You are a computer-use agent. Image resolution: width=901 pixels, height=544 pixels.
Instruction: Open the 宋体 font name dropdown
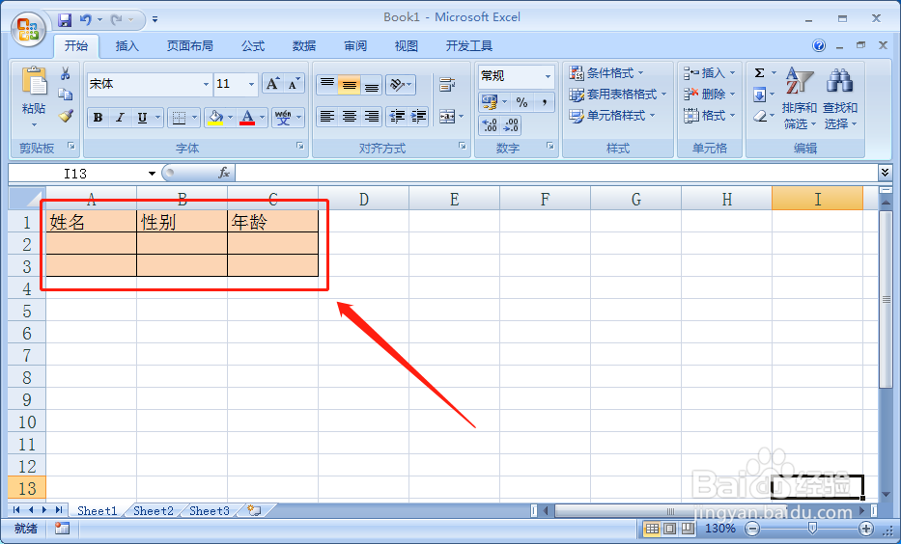point(206,85)
